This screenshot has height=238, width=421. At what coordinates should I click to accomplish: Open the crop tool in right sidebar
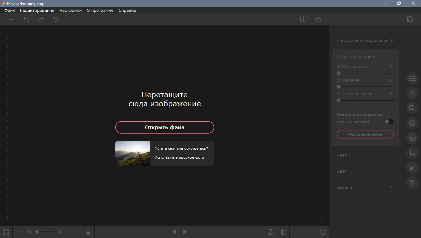(412, 153)
